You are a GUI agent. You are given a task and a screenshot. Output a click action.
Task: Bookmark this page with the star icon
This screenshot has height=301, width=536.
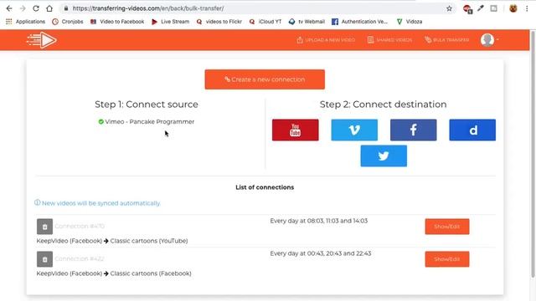coord(449,8)
